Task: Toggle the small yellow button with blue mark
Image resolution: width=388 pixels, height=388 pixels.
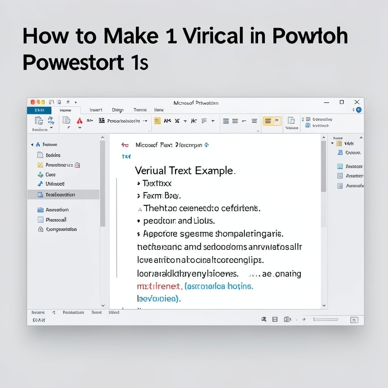Action: [277, 121]
